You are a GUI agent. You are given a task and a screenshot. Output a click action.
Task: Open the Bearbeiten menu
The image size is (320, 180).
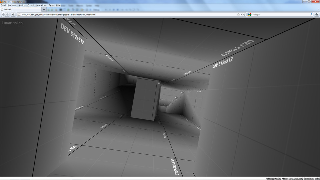pyautogui.click(x=12, y=6)
